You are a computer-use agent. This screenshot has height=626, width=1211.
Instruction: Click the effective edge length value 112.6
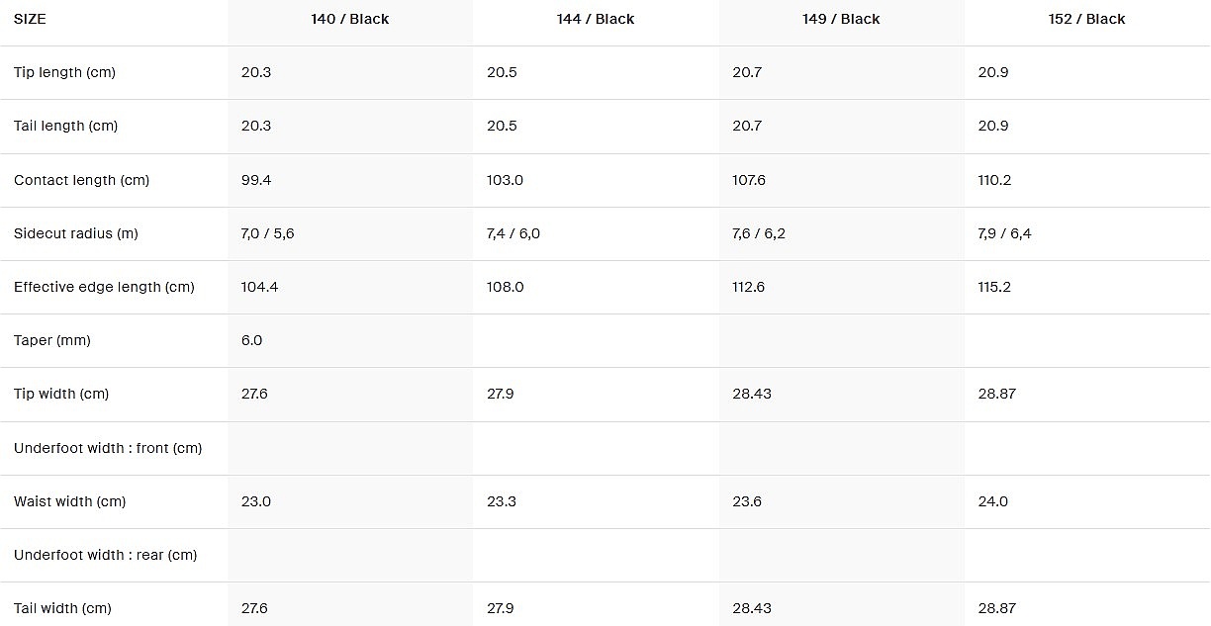coord(749,287)
